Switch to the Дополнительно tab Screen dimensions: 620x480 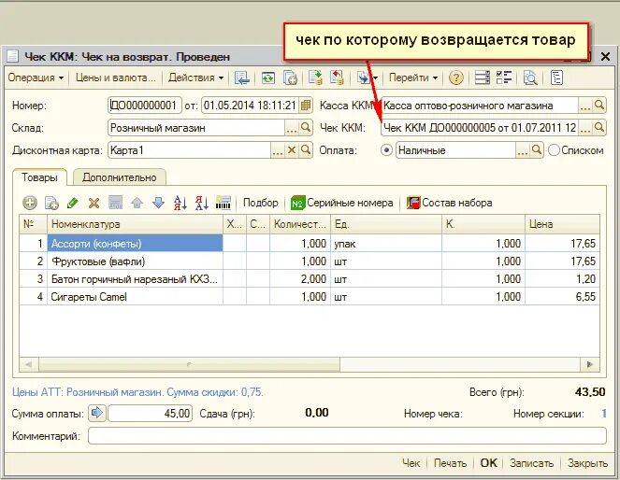pyautogui.click(x=119, y=177)
